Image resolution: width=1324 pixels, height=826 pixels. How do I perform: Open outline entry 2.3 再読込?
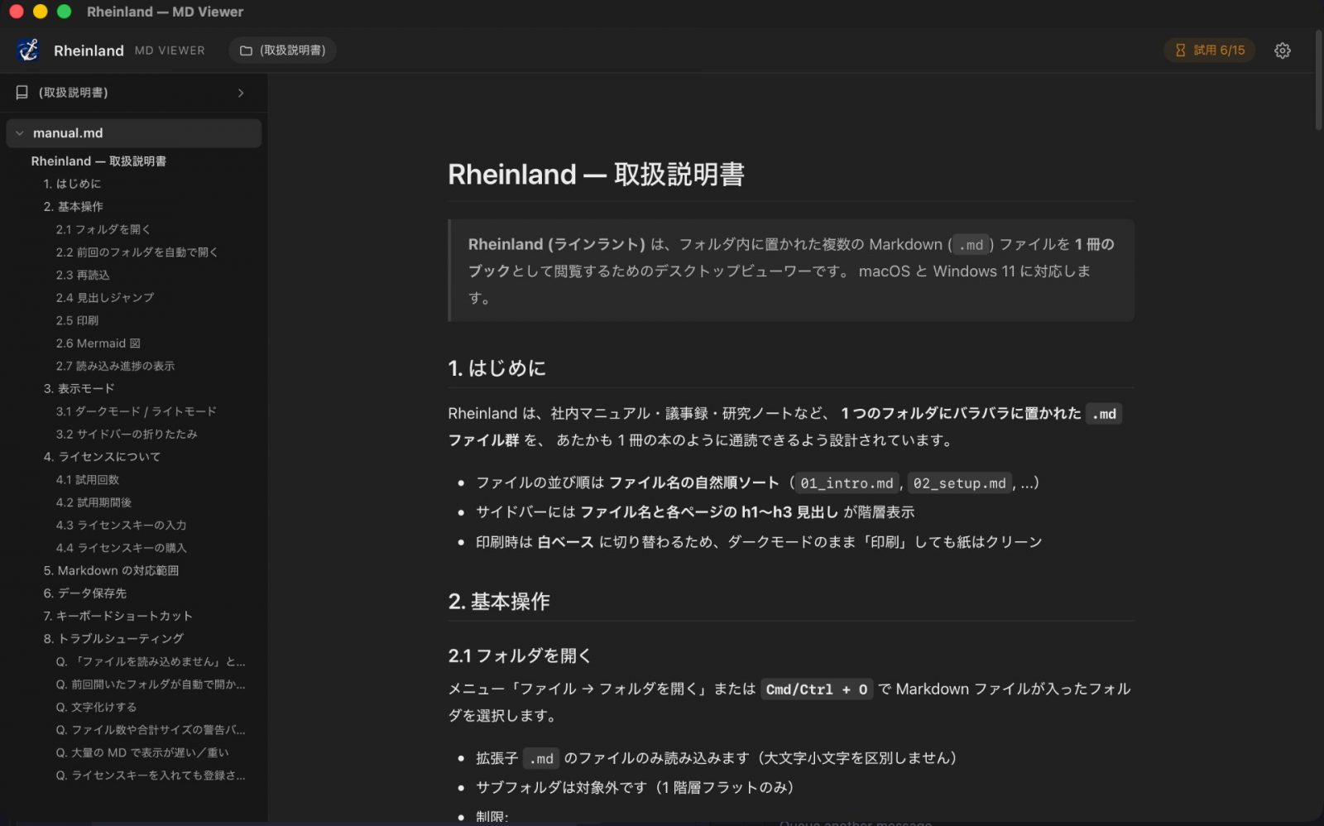[83, 275]
